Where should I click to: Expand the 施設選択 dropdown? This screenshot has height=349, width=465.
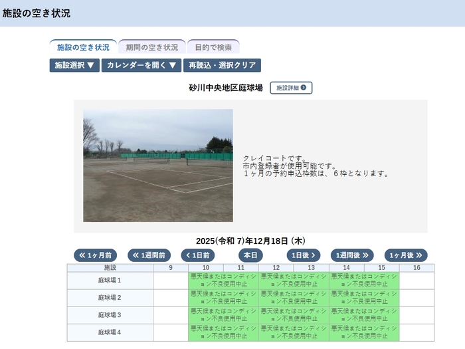tap(74, 65)
